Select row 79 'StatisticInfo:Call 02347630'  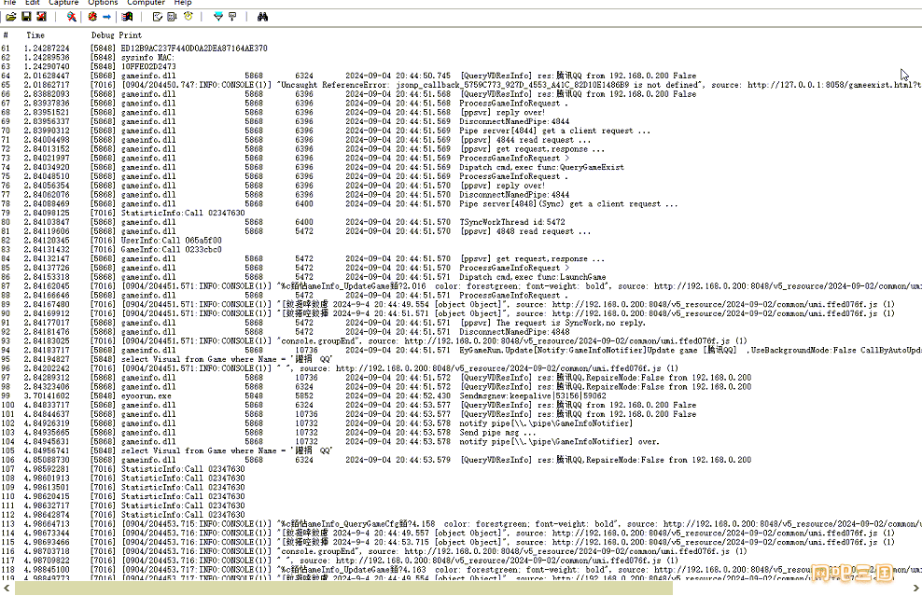pos(461,213)
